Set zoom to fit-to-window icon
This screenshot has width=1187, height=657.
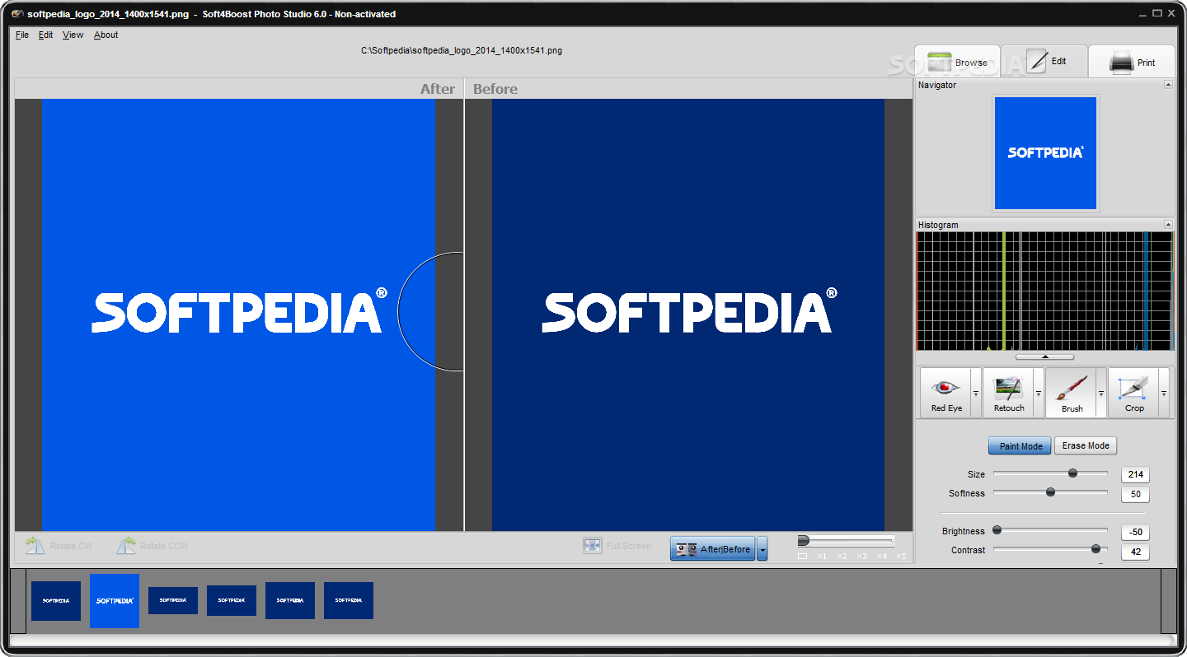point(803,557)
